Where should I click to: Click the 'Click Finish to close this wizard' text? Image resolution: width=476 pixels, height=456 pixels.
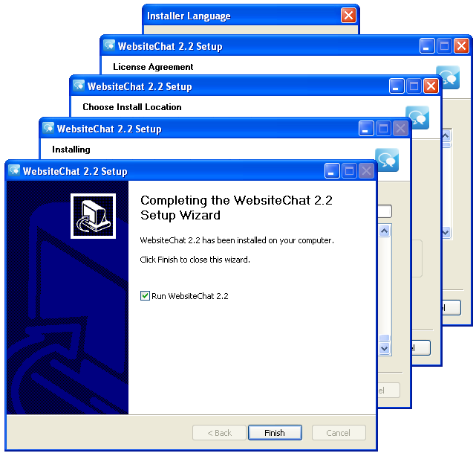[x=195, y=260]
